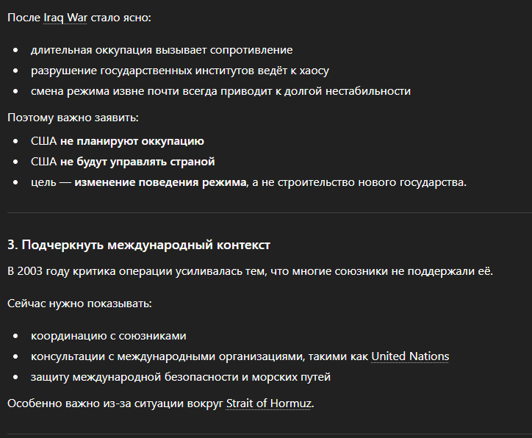Click heading "3. Подчеркнуть международный контекст"
Image resolution: width=532 pixels, height=438 pixels.
(139, 244)
